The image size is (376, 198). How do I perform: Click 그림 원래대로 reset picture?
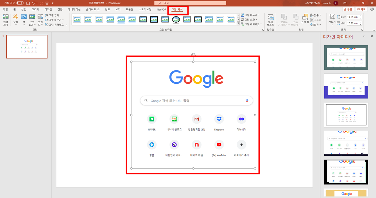pos(55,25)
